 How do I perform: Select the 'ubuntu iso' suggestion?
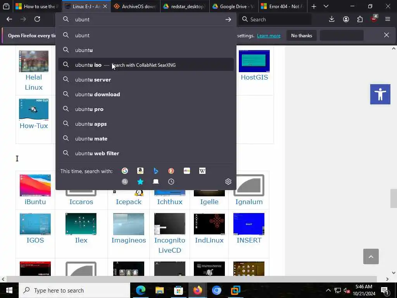click(x=146, y=65)
